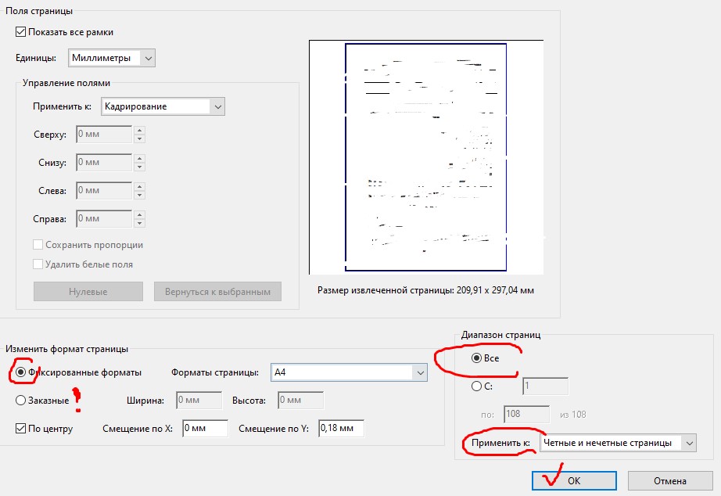Screen dimensions: 721x496
Task: Click the 'Отмена' button
Action: pos(670,481)
